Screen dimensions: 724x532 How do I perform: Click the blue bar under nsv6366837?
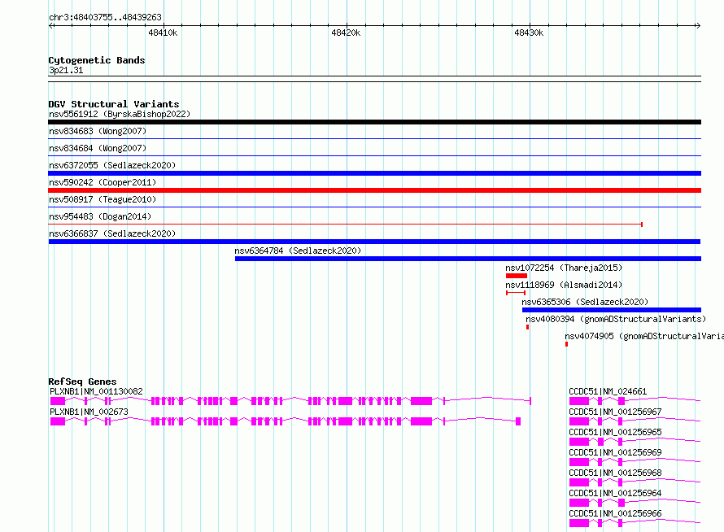pos(374,242)
